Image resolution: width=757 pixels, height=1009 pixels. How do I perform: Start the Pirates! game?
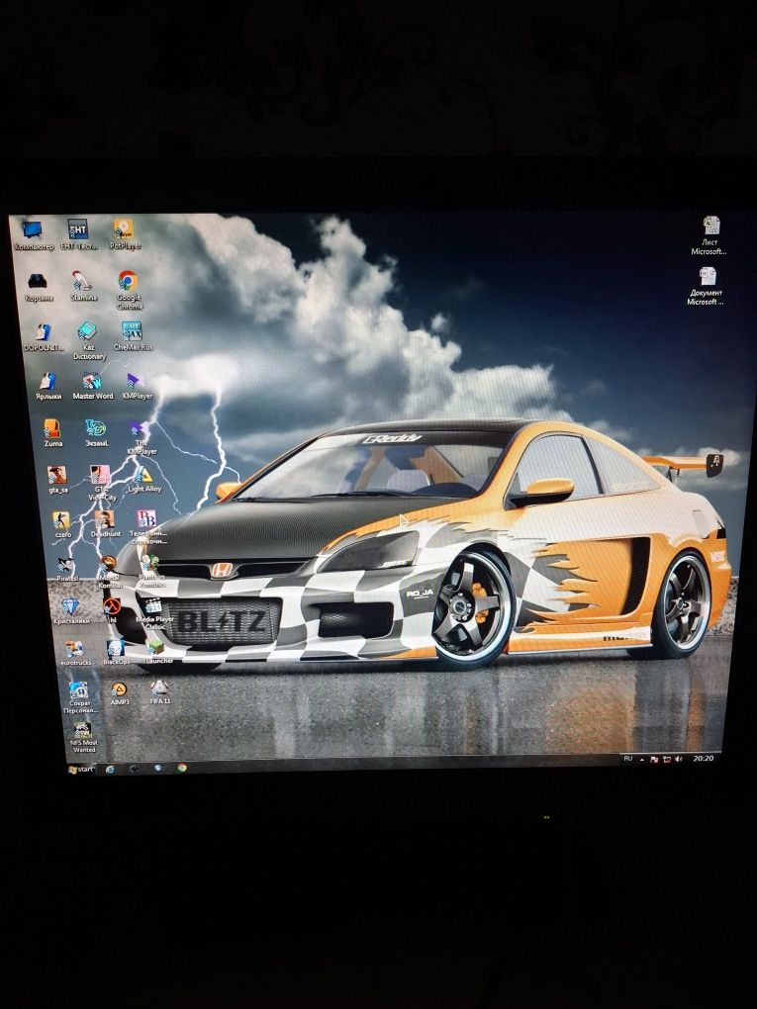[x=66, y=569]
